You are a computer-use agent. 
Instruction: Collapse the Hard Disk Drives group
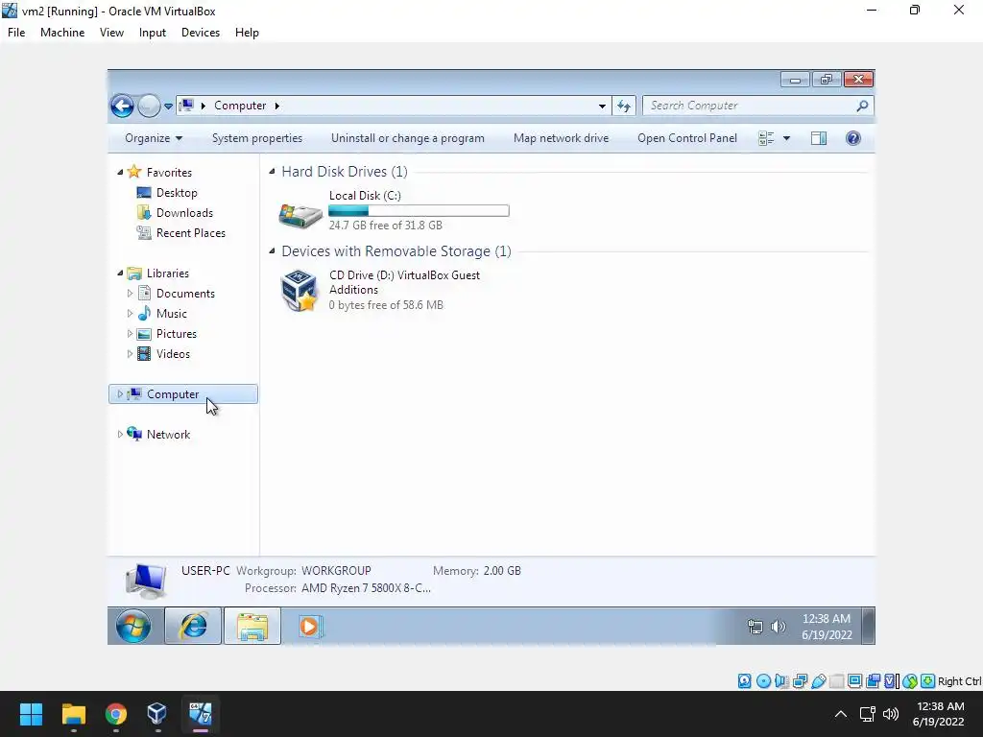pyautogui.click(x=272, y=172)
